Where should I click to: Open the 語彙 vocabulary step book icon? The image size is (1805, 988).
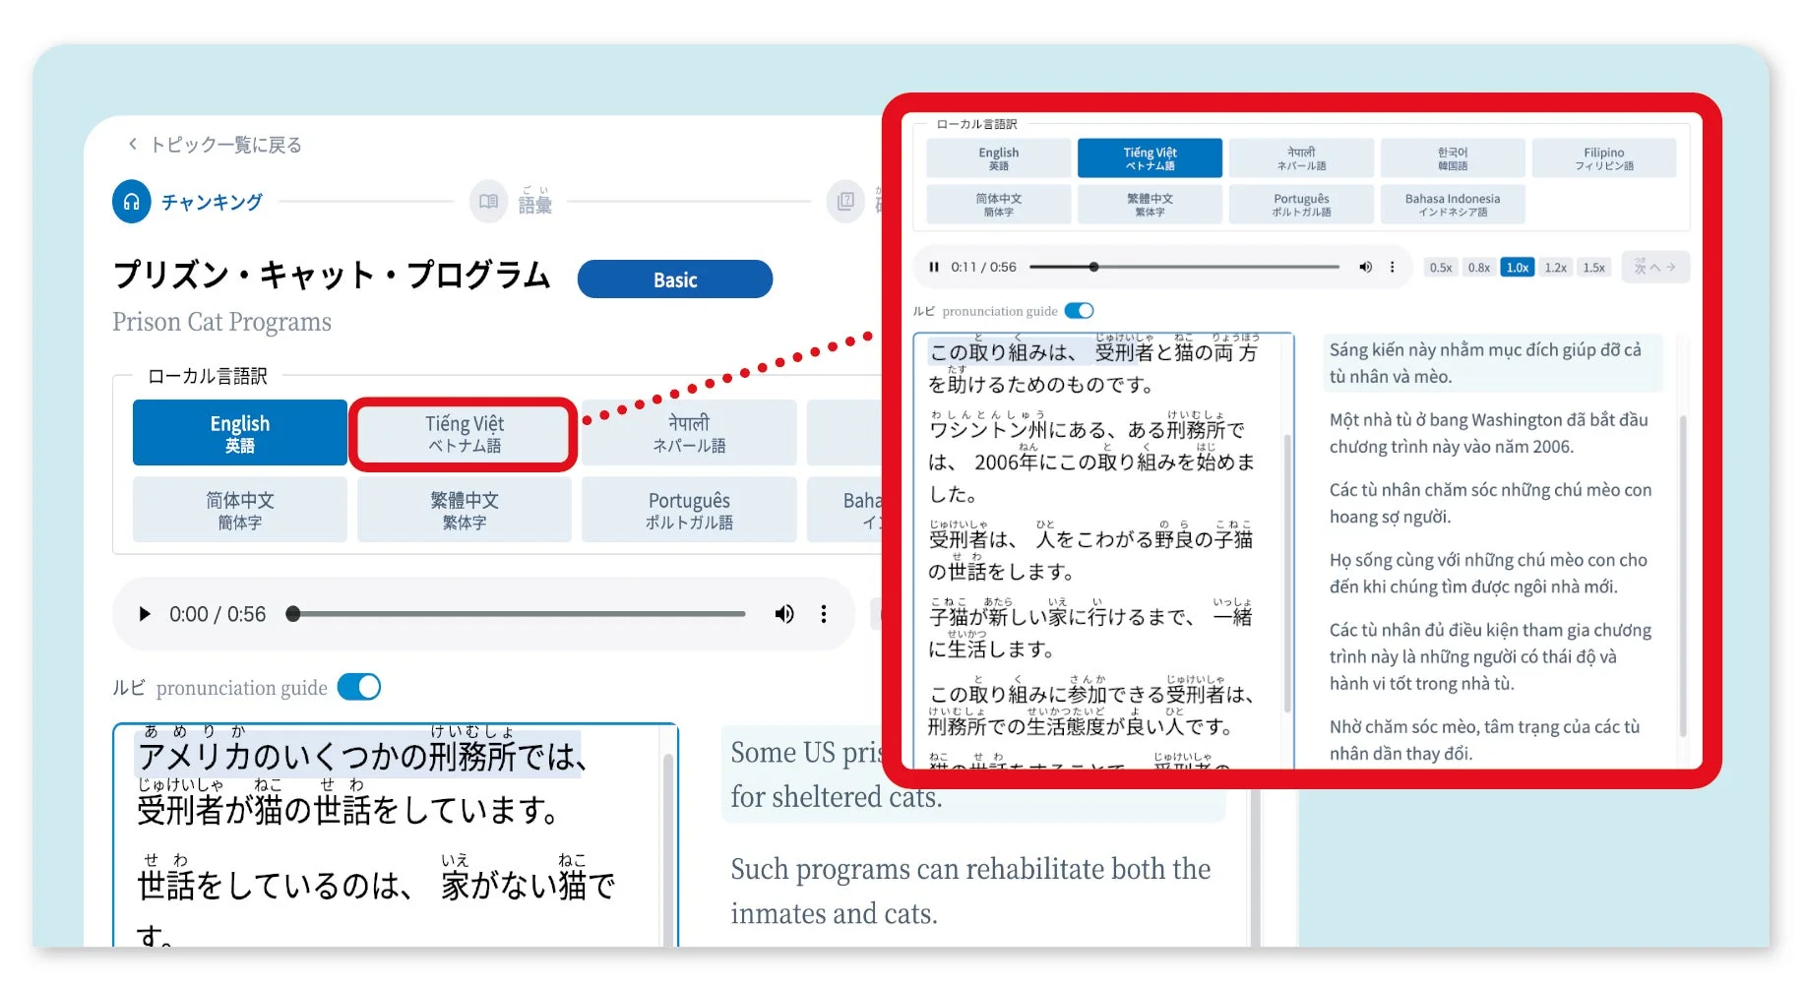pos(488,202)
